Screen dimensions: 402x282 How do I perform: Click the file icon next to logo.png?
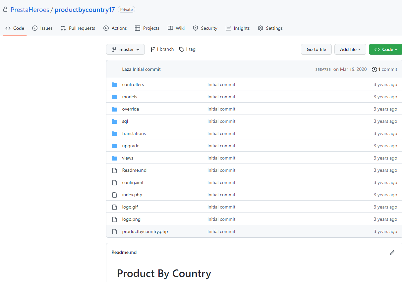click(114, 219)
